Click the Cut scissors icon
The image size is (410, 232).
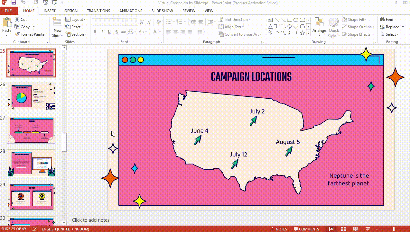pos(17,20)
